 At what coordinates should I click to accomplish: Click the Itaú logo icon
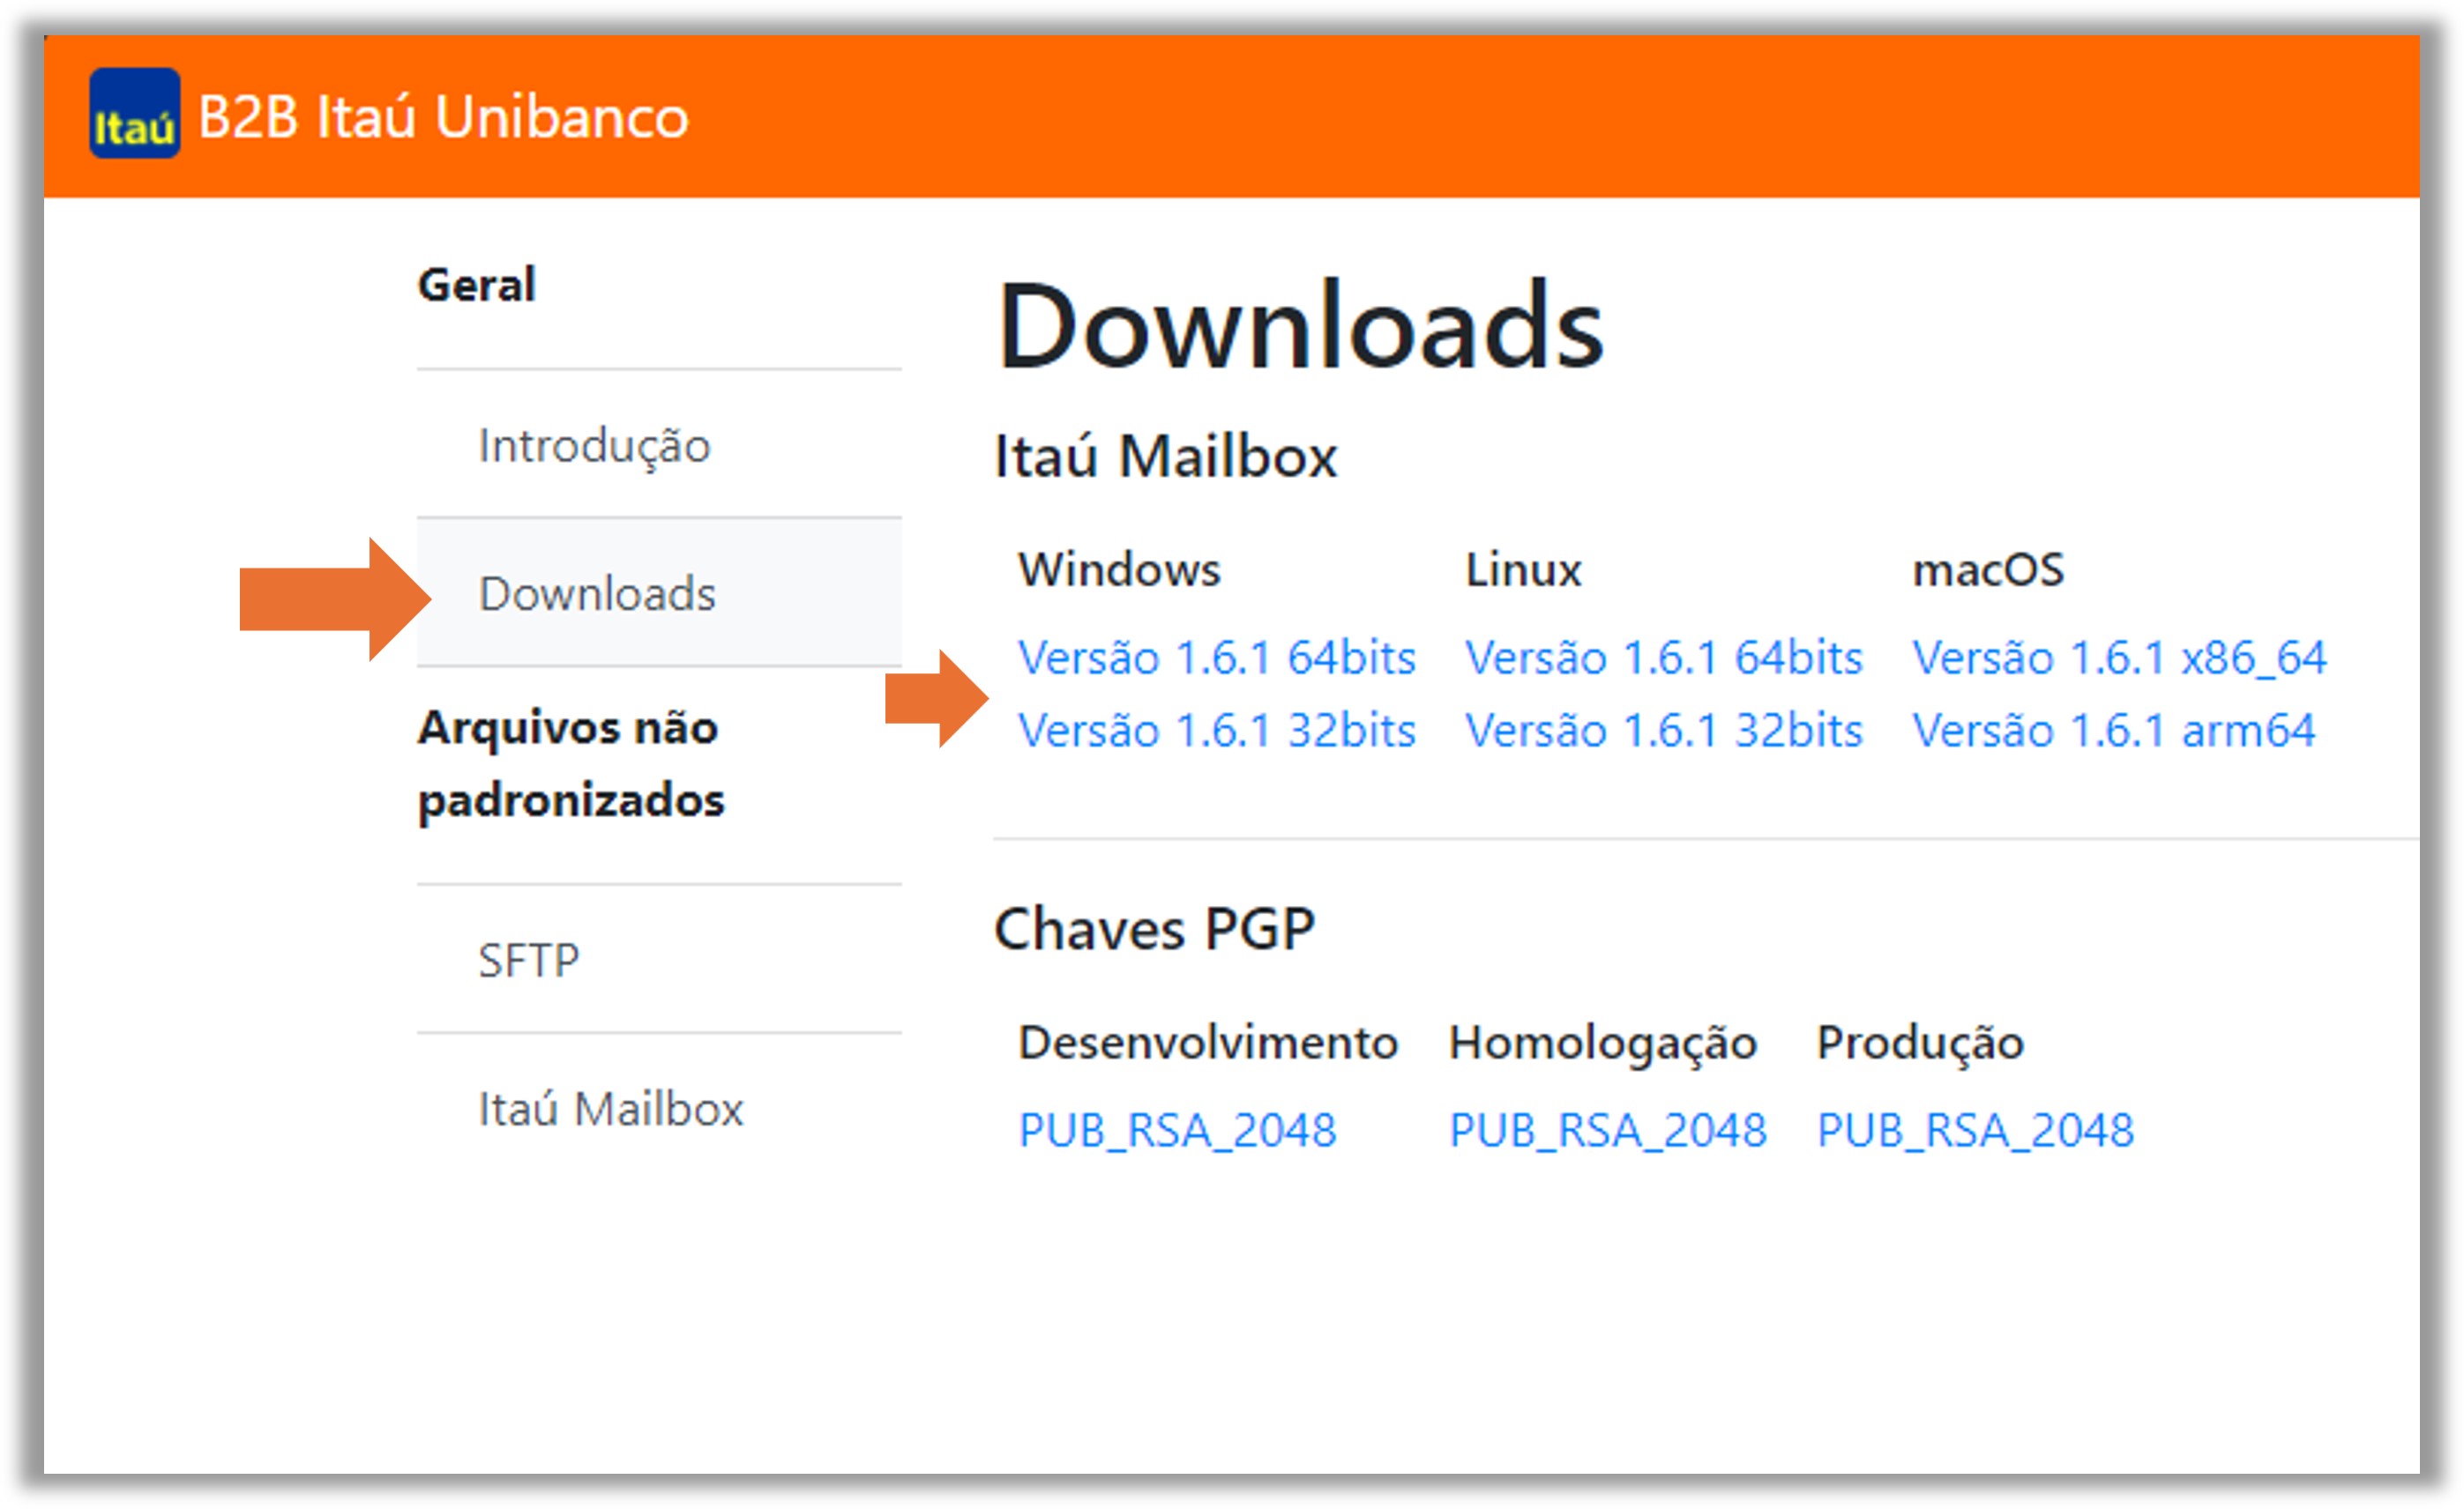(134, 114)
